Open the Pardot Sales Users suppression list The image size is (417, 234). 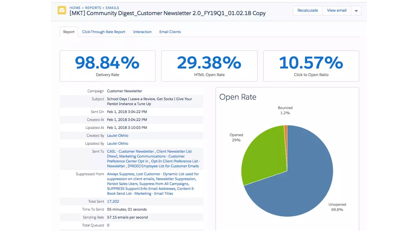[x=122, y=184]
